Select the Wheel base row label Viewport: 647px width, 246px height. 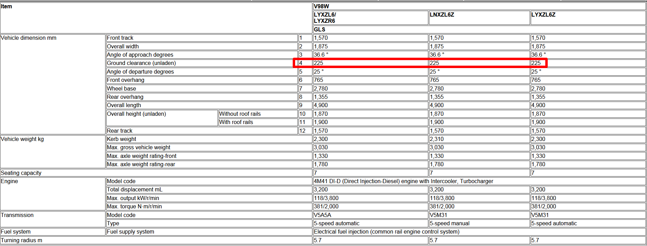(121, 89)
